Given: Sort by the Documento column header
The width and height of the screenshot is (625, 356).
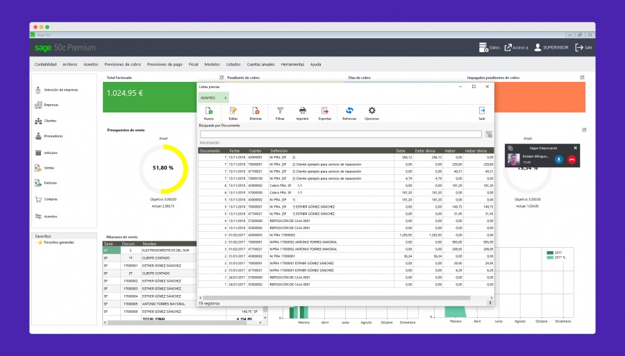Looking at the screenshot, I should [210, 151].
